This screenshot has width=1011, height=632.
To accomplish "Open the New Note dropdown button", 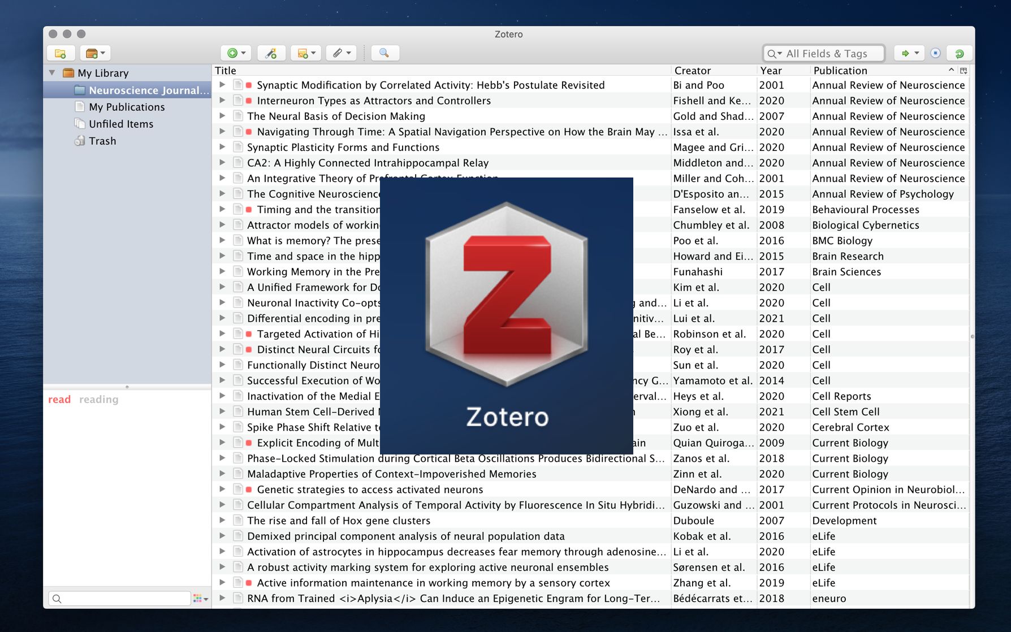I will pyautogui.click(x=306, y=53).
